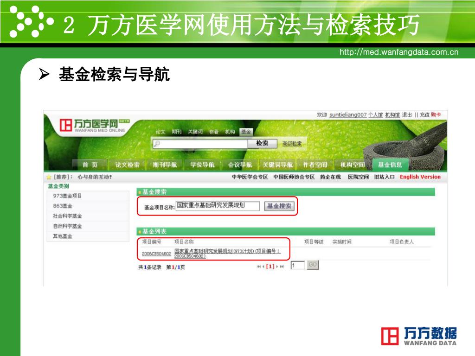
Task: Open the 个人馆 link
Action: tap(376, 115)
